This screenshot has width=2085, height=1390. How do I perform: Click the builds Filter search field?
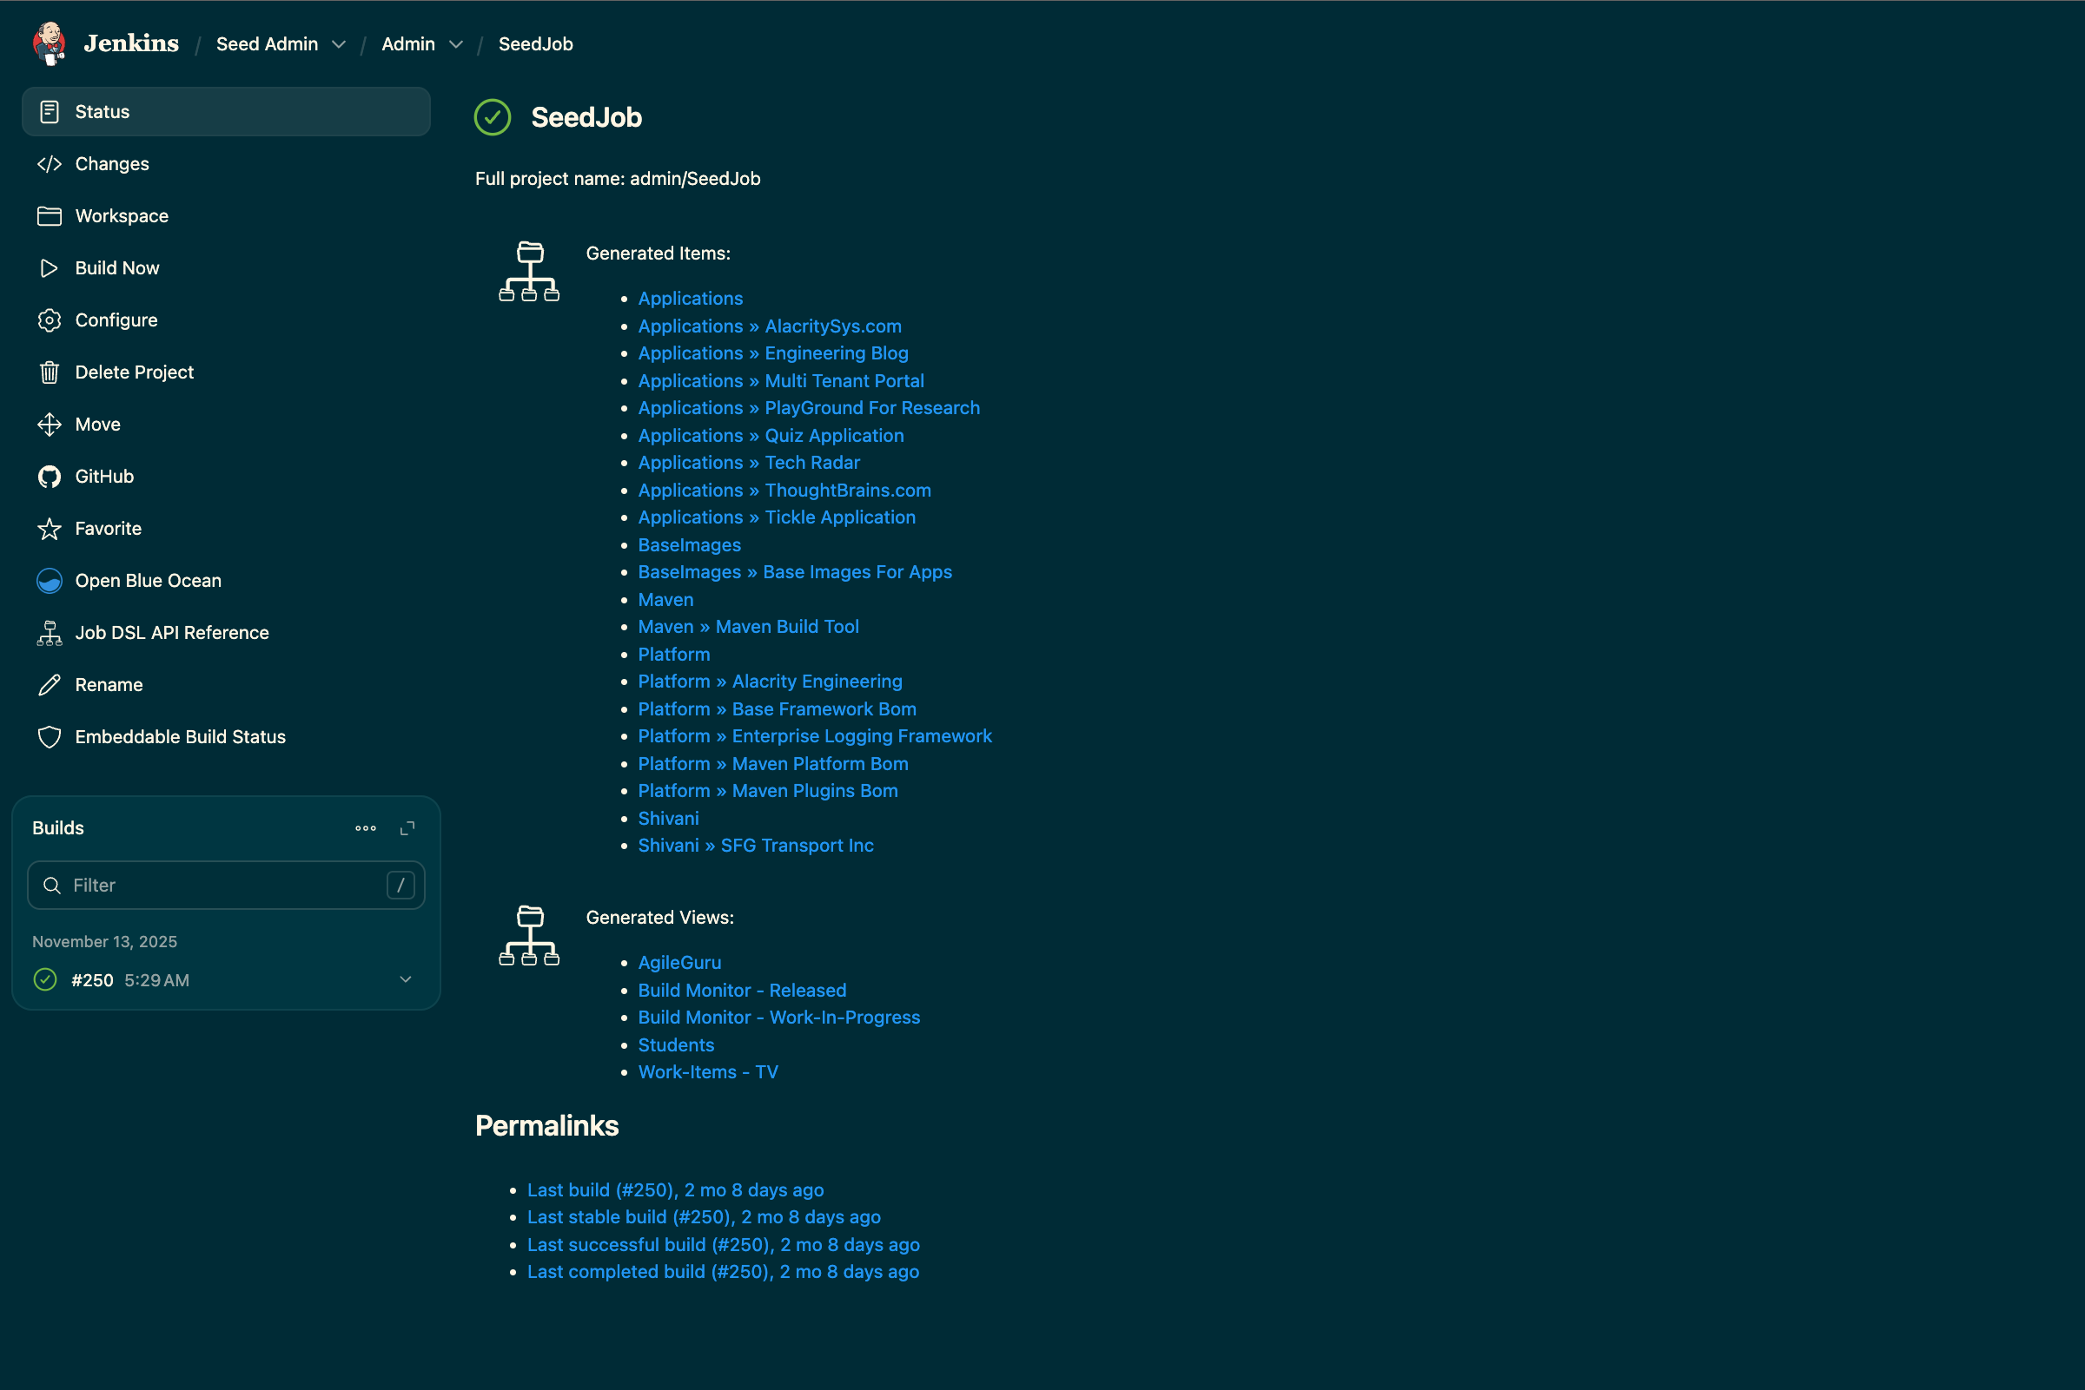coord(226,885)
